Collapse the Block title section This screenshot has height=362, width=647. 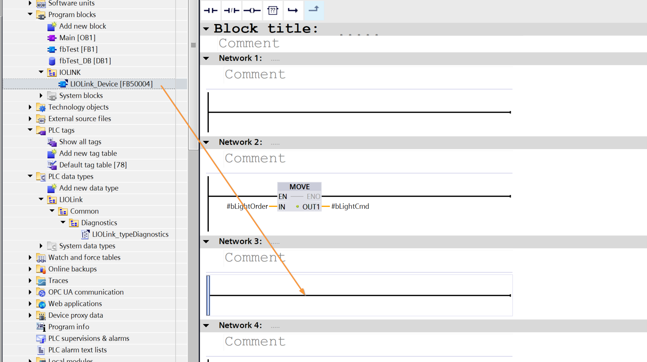tap(206, 29)
